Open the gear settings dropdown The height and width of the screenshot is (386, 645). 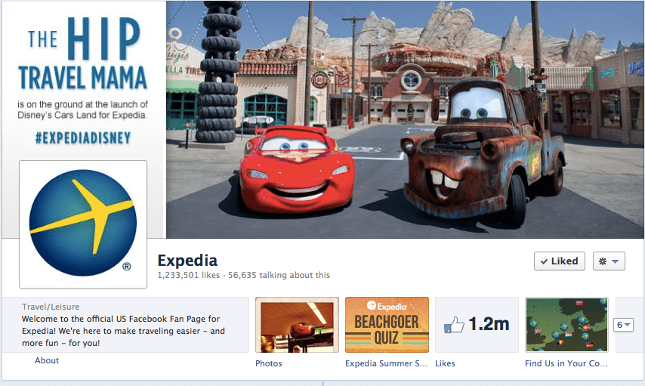click(x=609, y=261)
